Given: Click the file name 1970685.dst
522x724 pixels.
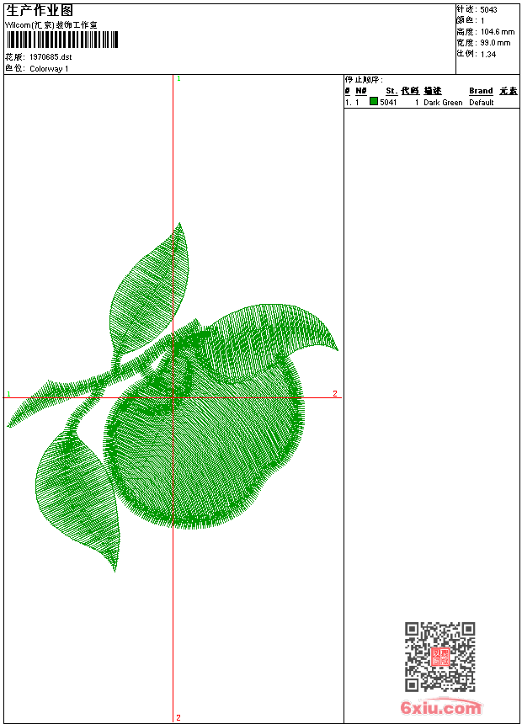Looking at the screenshot, I should pos(51,56).
